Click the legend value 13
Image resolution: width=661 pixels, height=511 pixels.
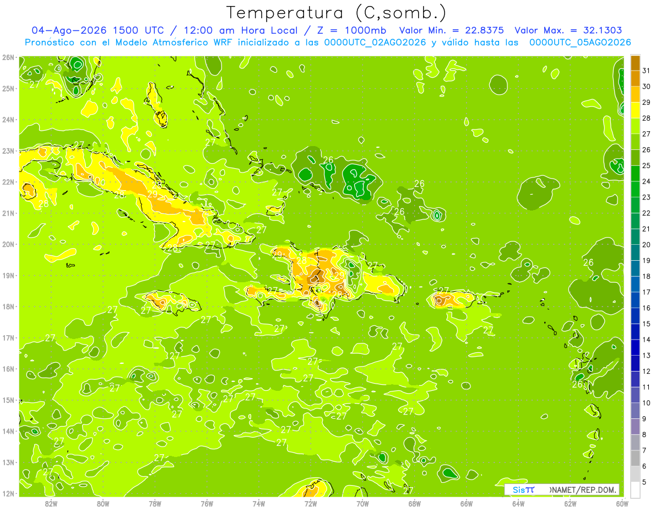click(x=647, y=356)
